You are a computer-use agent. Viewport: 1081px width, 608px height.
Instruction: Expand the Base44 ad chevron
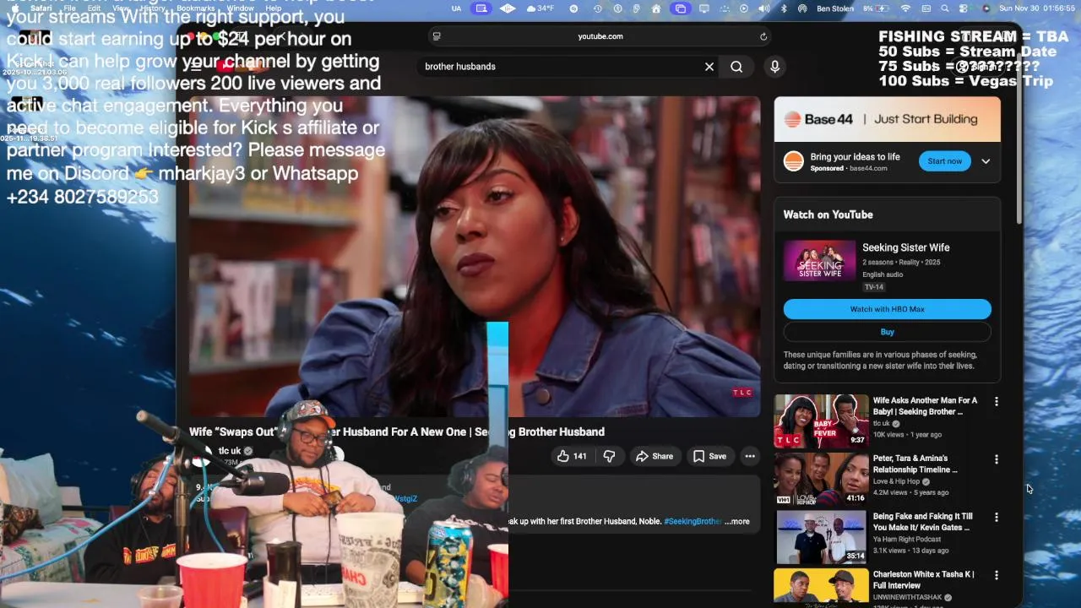986,161
